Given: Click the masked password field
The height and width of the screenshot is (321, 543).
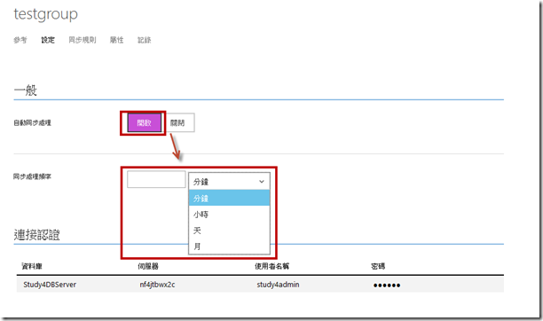Looking at the screenshot, I should [387, 286].
